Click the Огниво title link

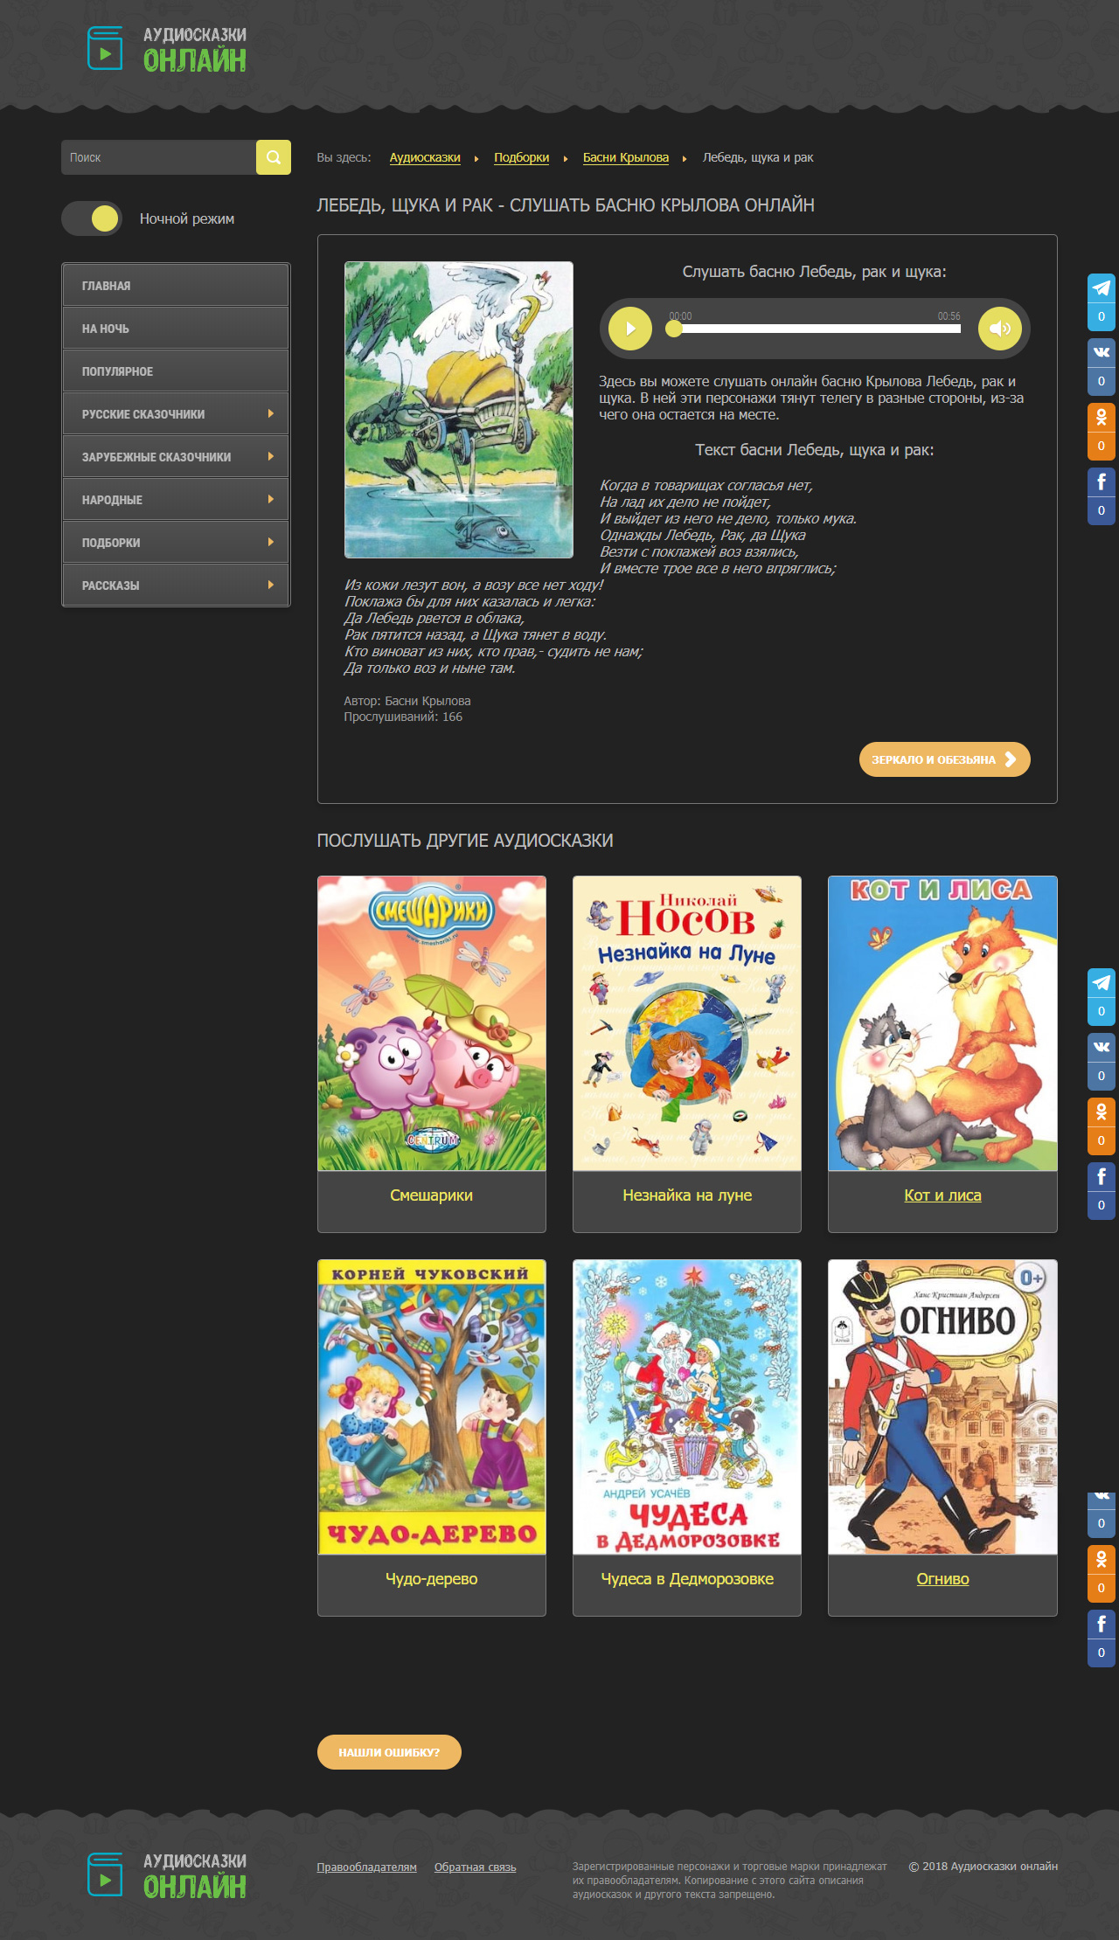(942, 1579)
